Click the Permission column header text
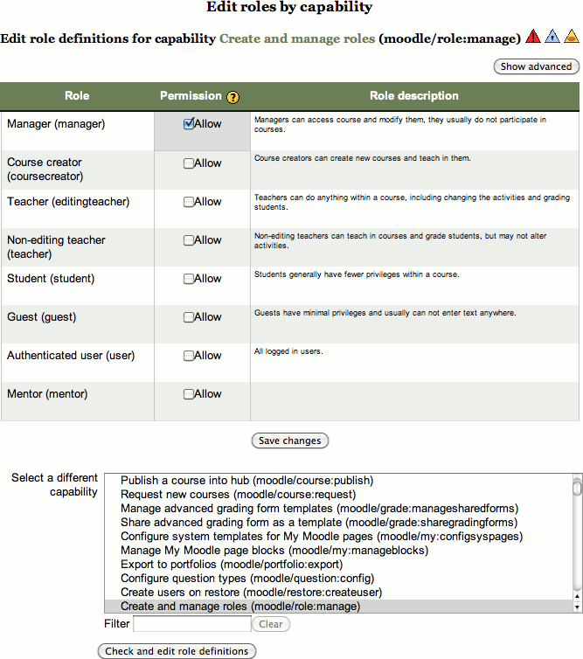Screen dimensions: 583x659 191,96
